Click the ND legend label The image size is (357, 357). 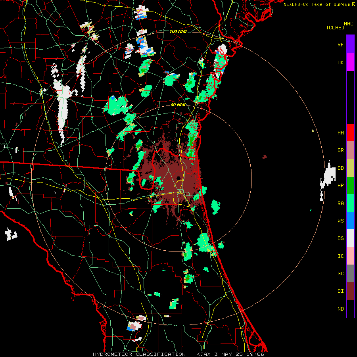pos(340,309)
